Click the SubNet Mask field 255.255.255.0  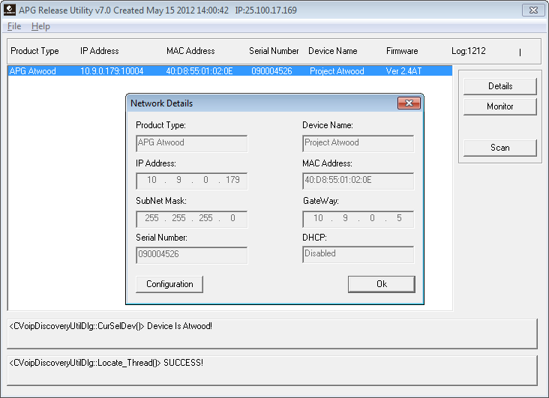tap(191, 219)
